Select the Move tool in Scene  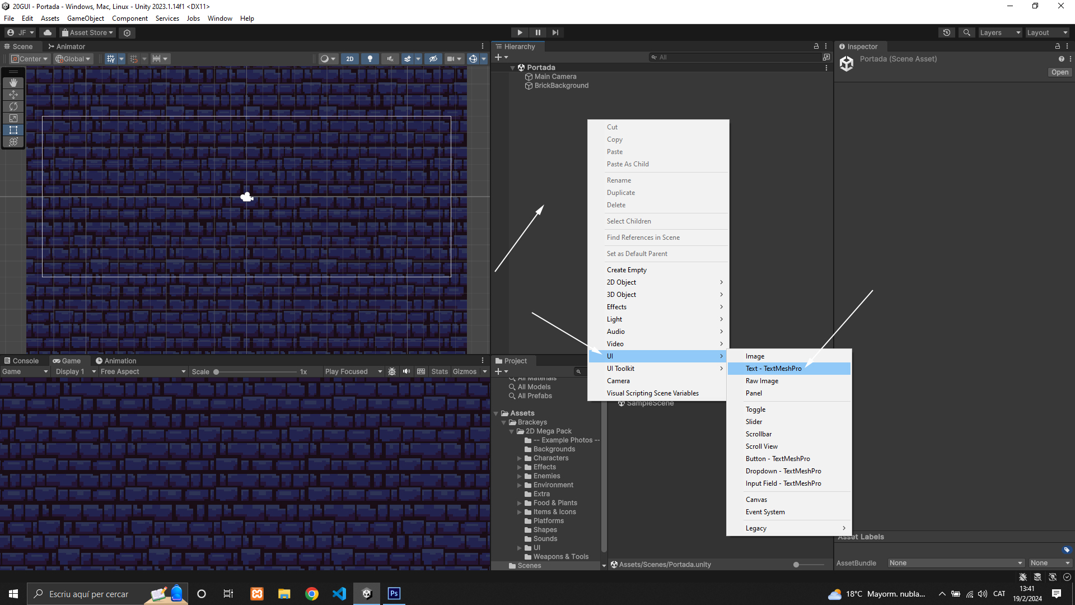click(x=13, y=94)
